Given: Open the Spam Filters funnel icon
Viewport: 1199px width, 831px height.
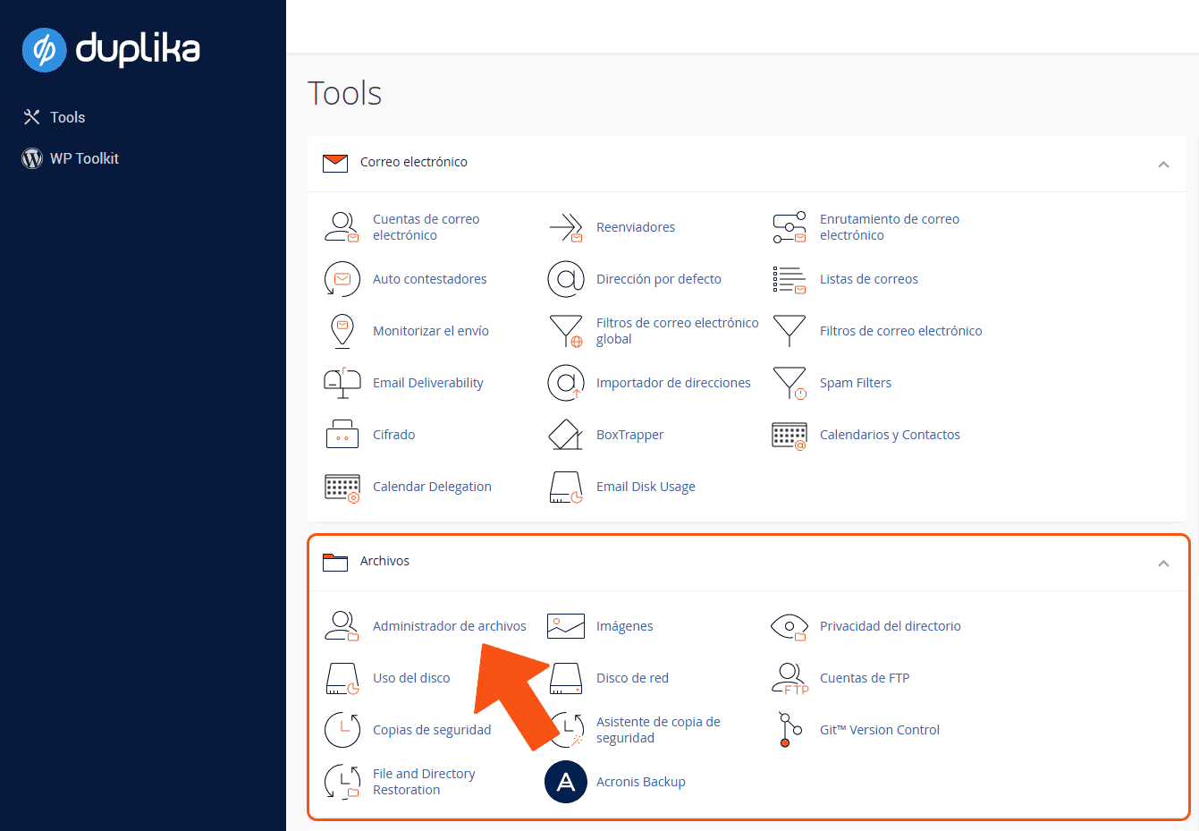Looking at the screenshot, I should click(789, 383).
